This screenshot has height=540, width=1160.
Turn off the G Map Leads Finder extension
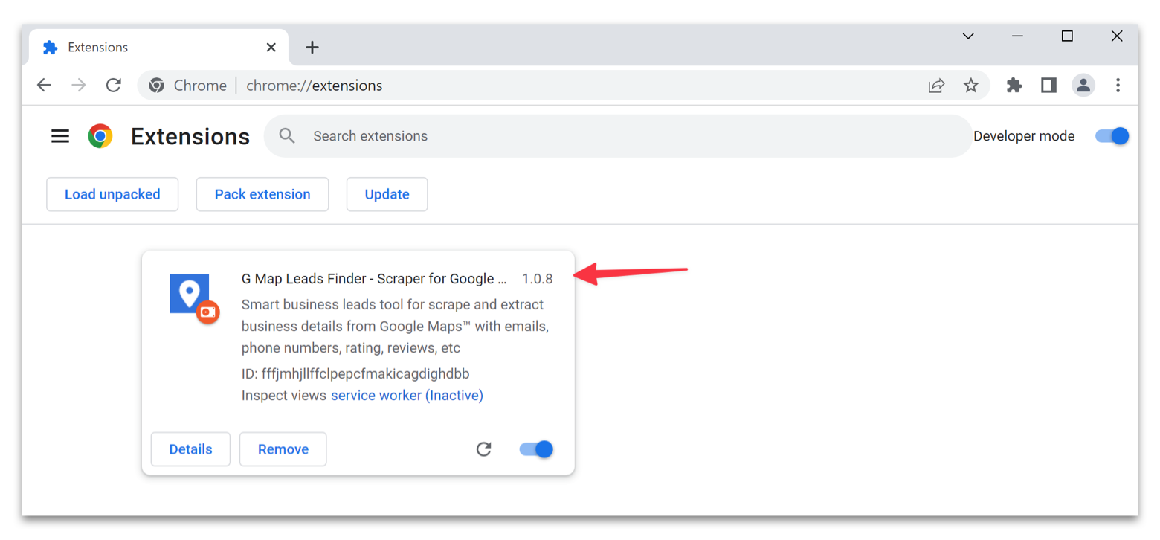535,449
